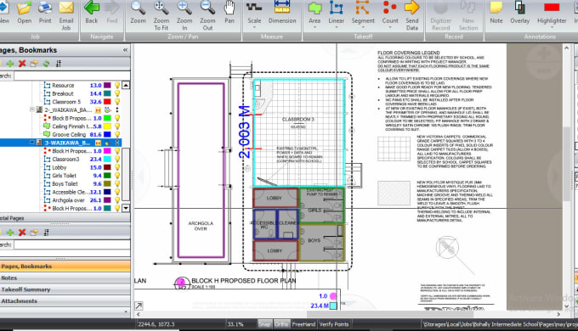Collapse the 2-_WAIKAWA_BA page node
Screen dimensions: 578x331
coord(32,109)
